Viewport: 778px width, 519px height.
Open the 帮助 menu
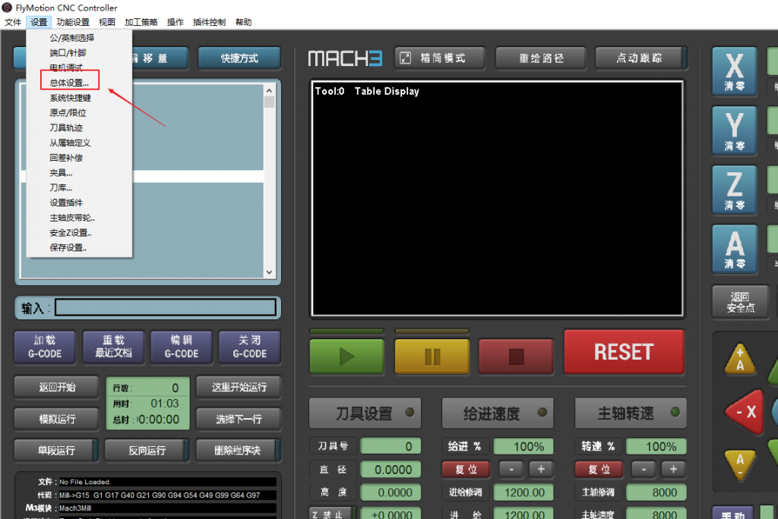pyautogui.click(x=243, y=22)
